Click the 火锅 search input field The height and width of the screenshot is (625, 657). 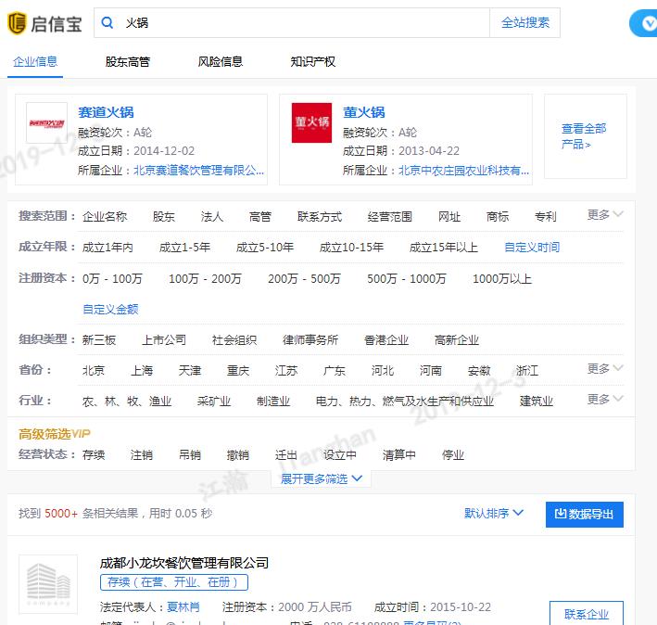[x=292, y=22]
